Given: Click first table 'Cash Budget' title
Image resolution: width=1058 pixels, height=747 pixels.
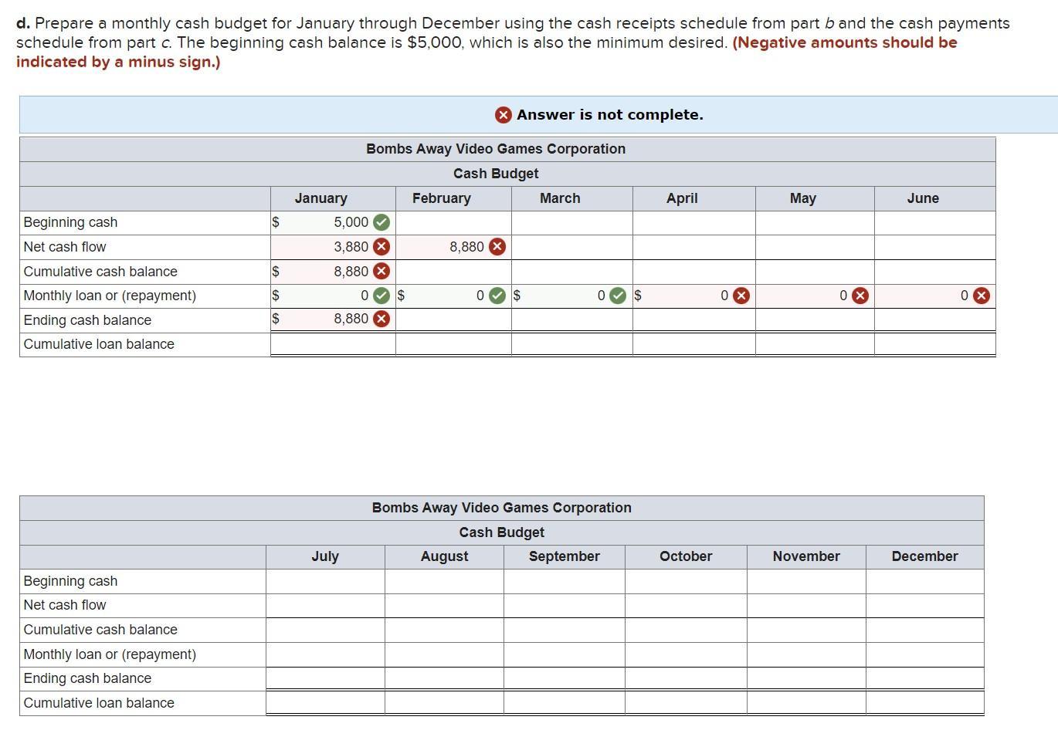Looking at the screenshot, I should 496,174.
